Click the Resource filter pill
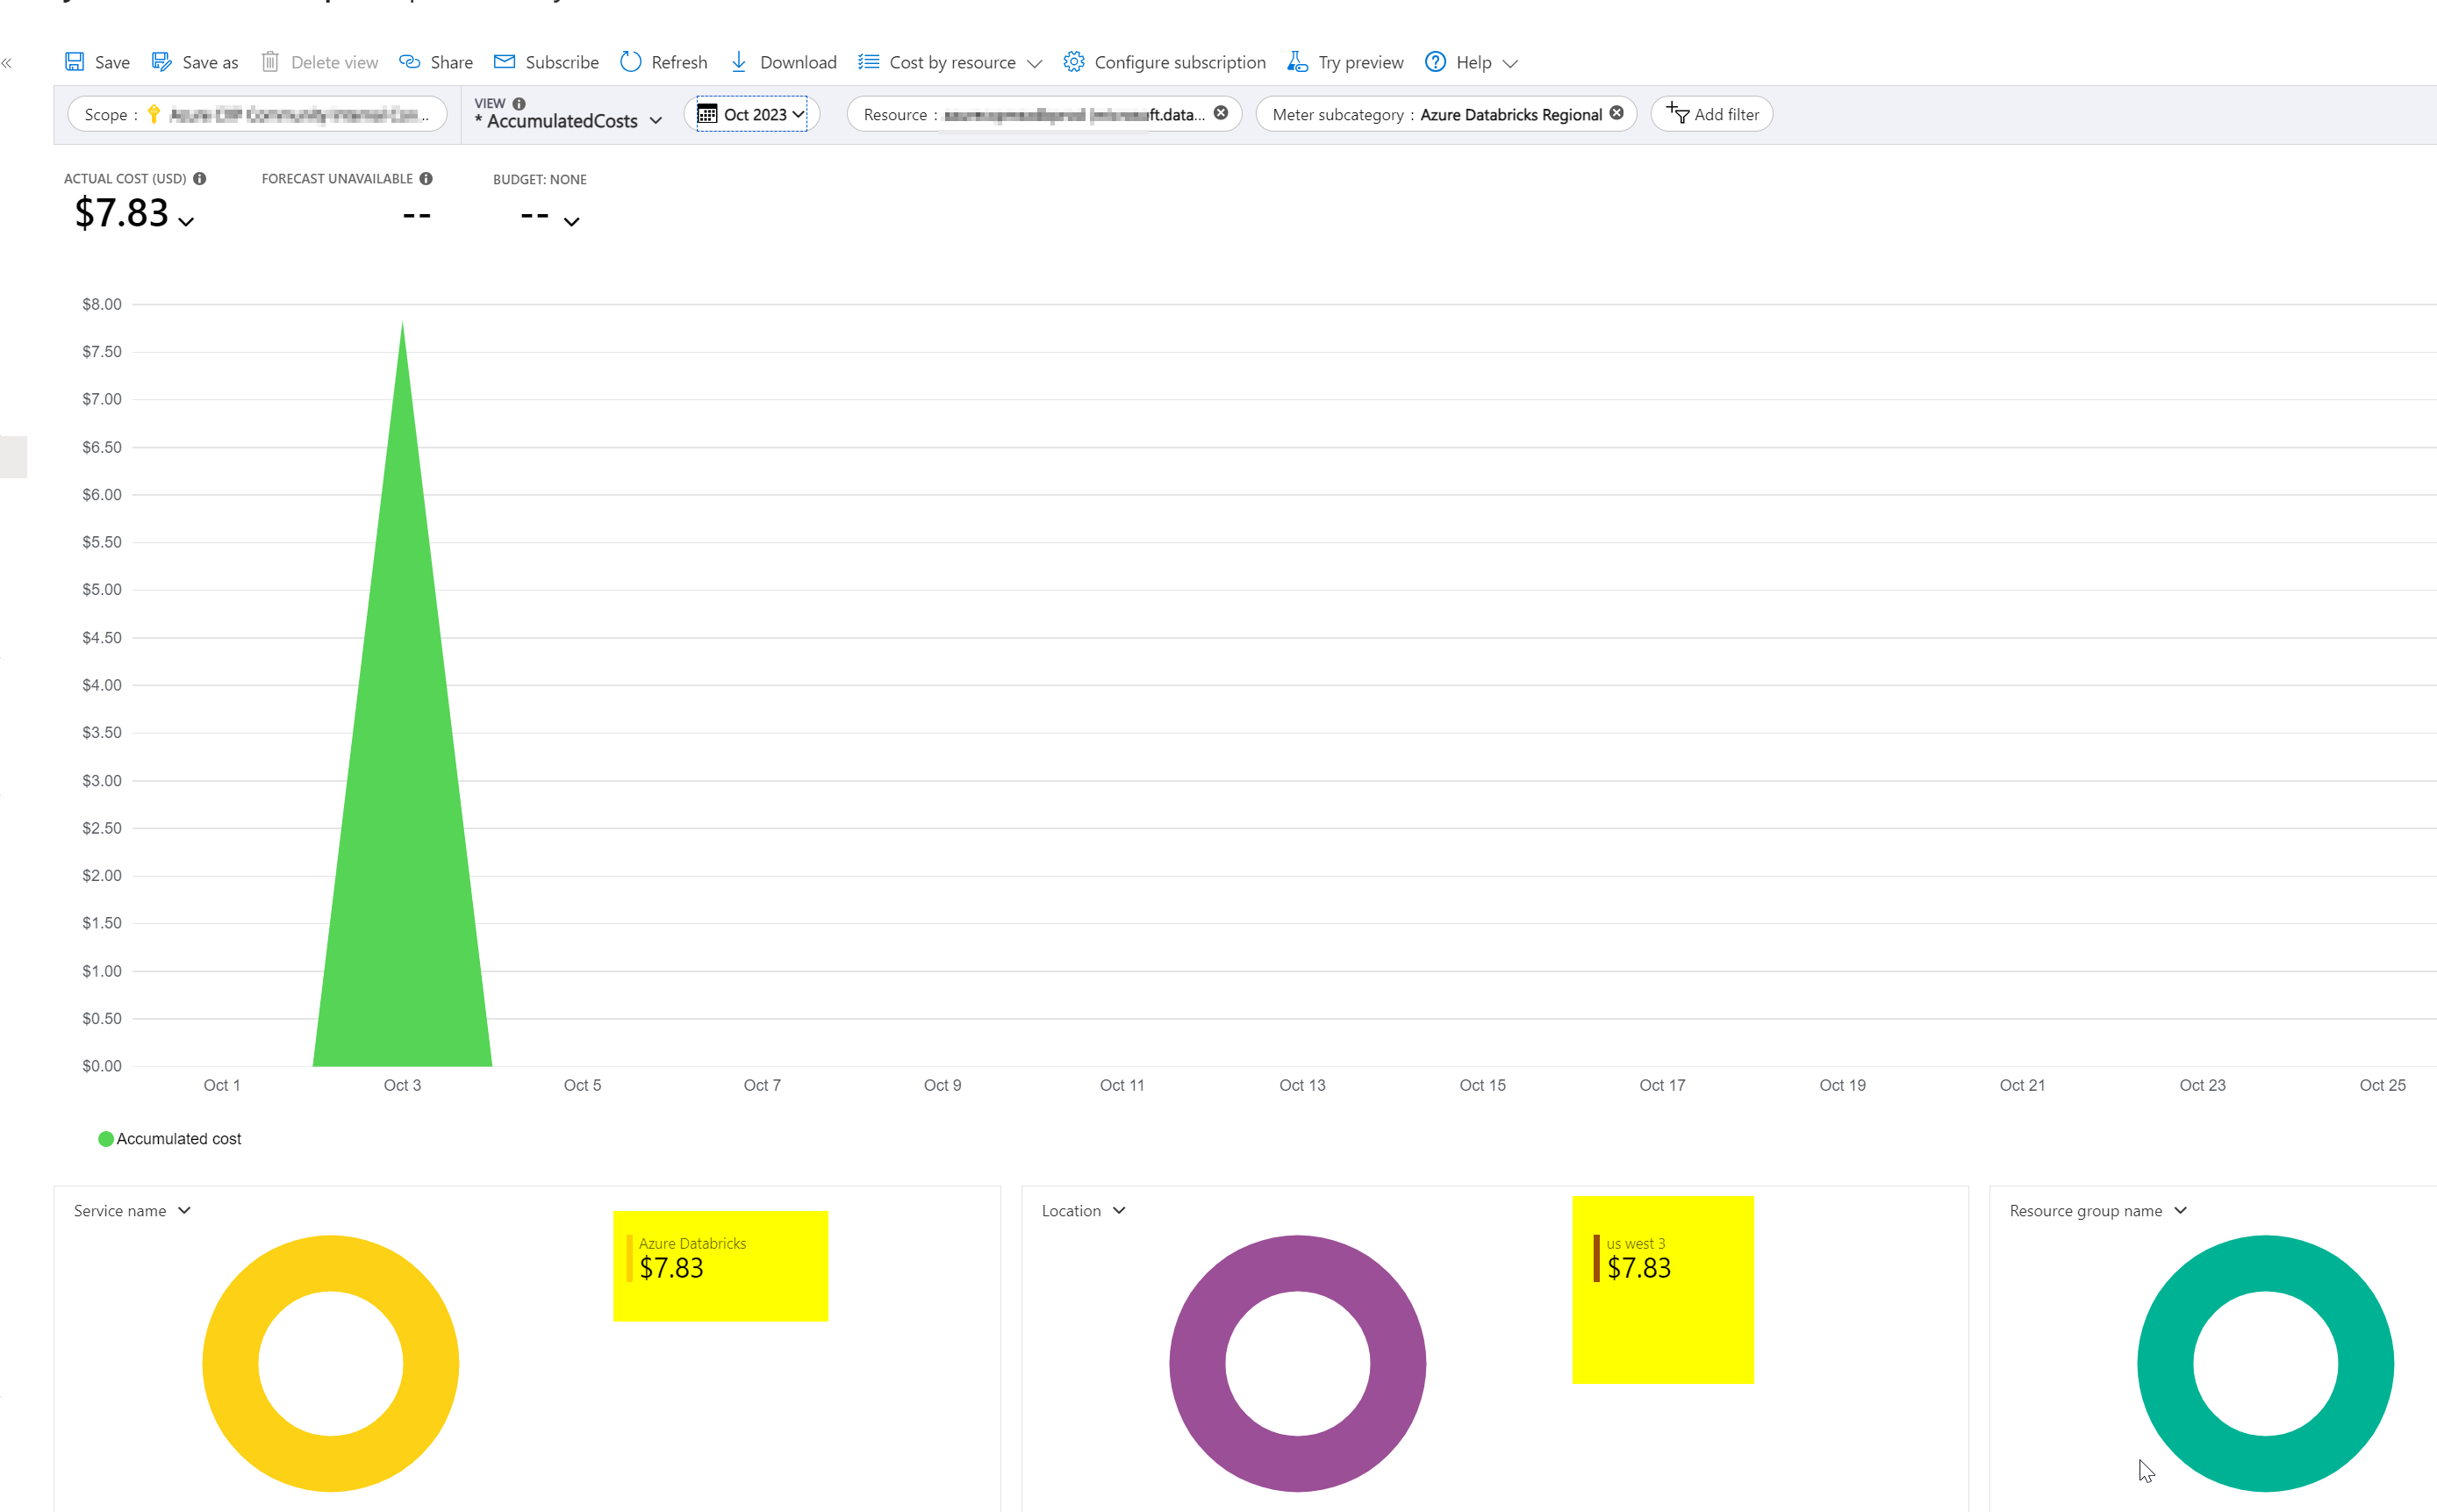Screen dimensions: 2437x1512 coord(1044,114)
